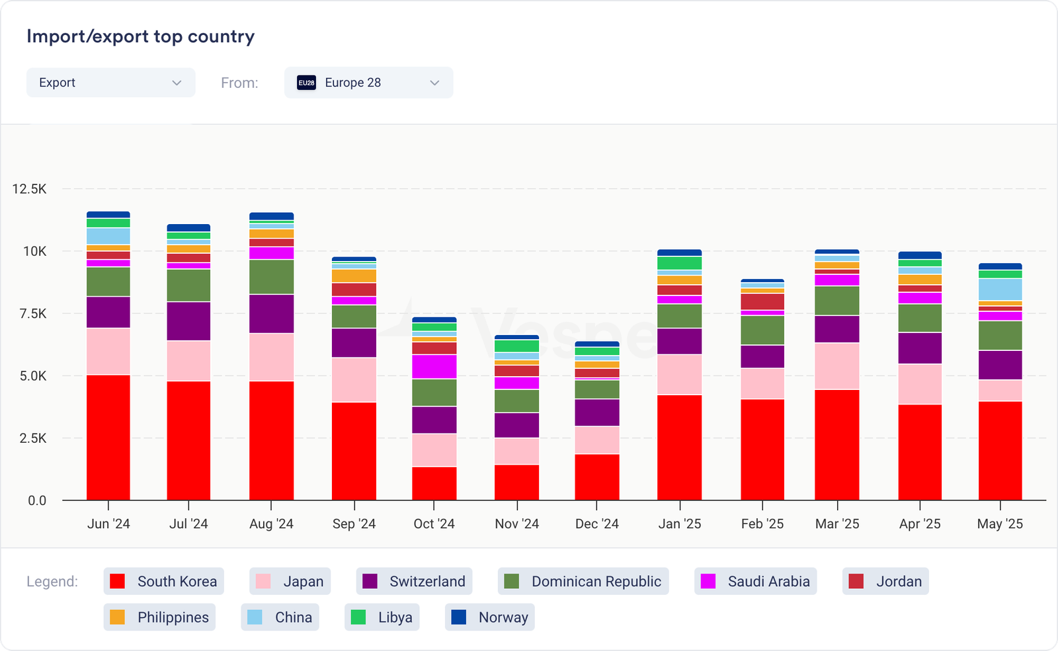Click Saudi Arabia magenta segment in Oct '24
The image size is (1058, 651).
pyautogui.click(x=434, y=366)
